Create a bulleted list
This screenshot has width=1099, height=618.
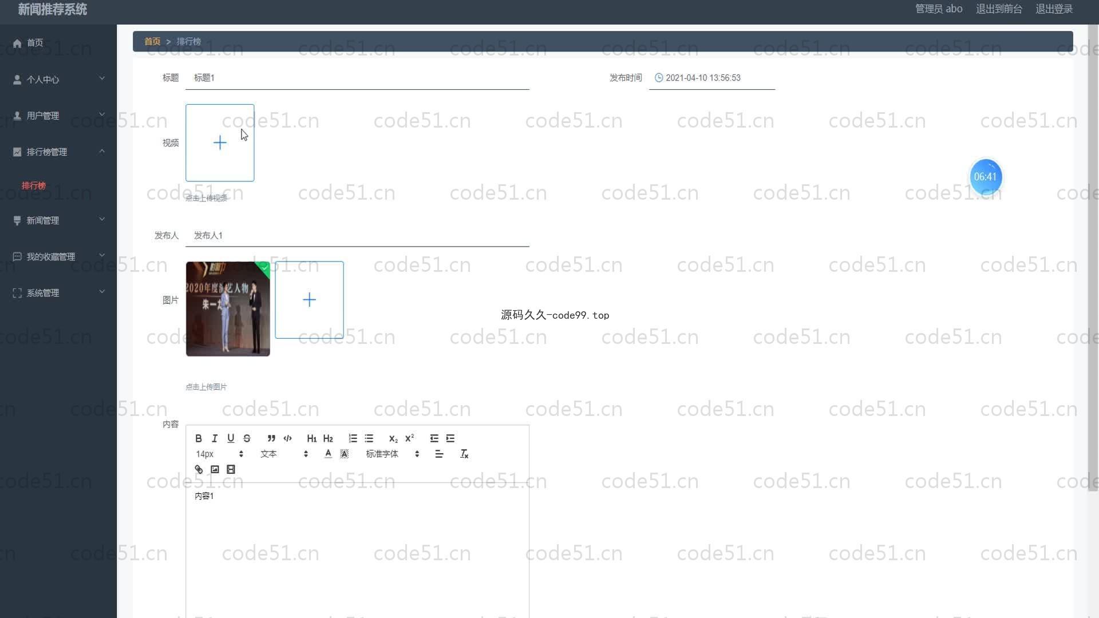click(369, 438)
